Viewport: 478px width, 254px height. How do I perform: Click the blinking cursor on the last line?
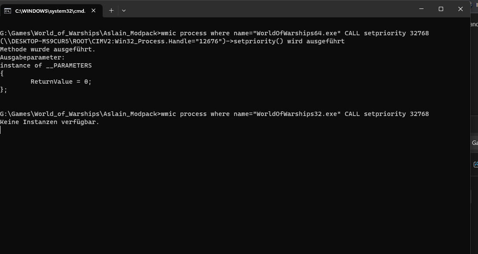[x=0, y=130]
